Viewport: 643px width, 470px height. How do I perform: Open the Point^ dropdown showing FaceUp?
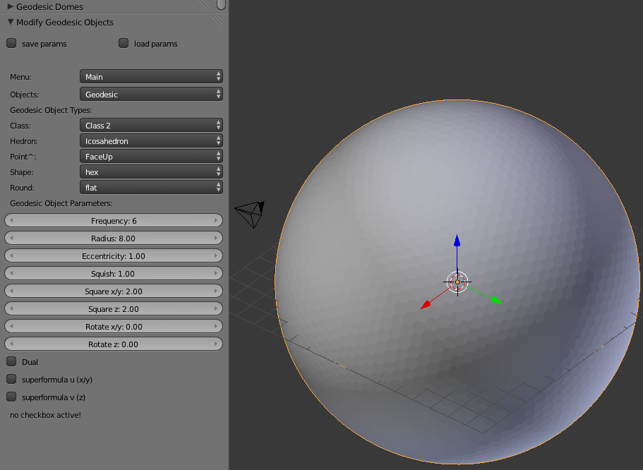(x=151, y=157)
